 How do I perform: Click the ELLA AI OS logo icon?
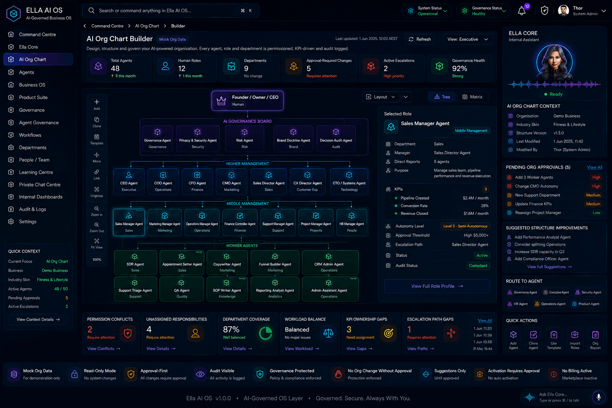[14, 14]
